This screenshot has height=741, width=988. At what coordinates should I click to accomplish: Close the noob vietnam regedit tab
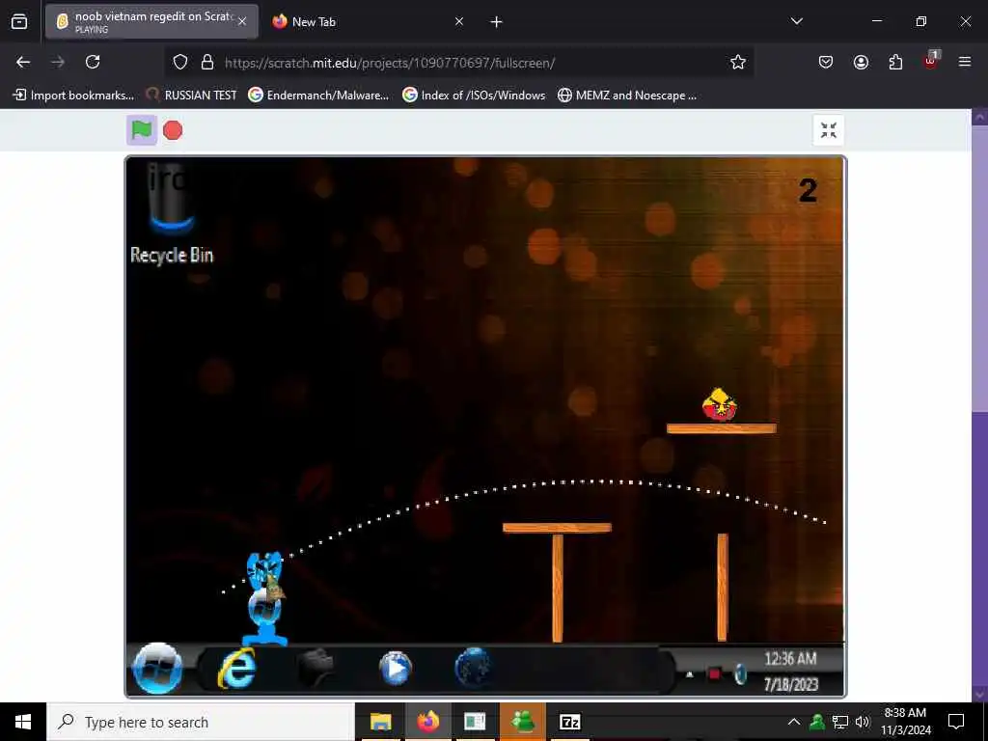[242, 21]
